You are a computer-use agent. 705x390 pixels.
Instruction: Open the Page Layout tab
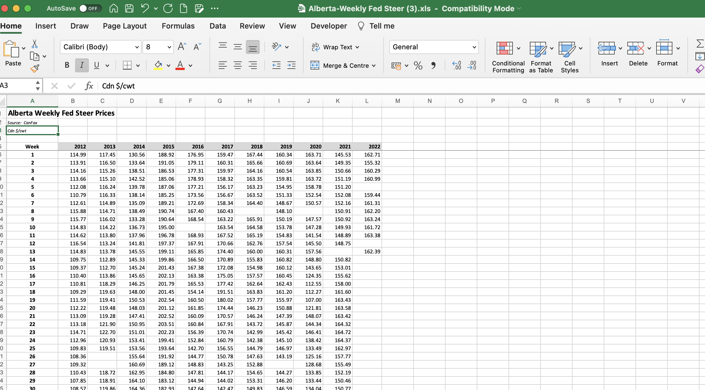pos(125,26)
